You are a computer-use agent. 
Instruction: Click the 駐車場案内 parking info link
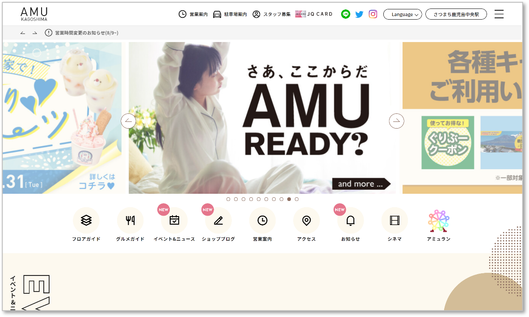(x=230, y=14)
